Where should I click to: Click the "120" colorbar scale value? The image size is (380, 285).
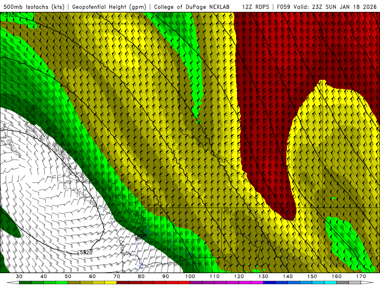239,276
